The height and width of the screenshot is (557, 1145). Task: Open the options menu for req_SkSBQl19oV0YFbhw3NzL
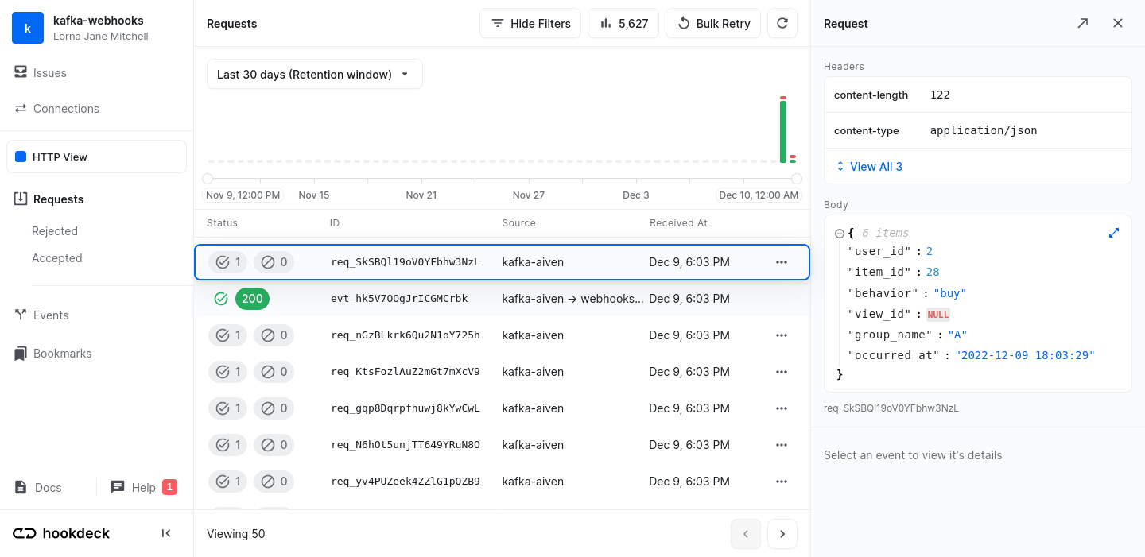pos(781,261)
